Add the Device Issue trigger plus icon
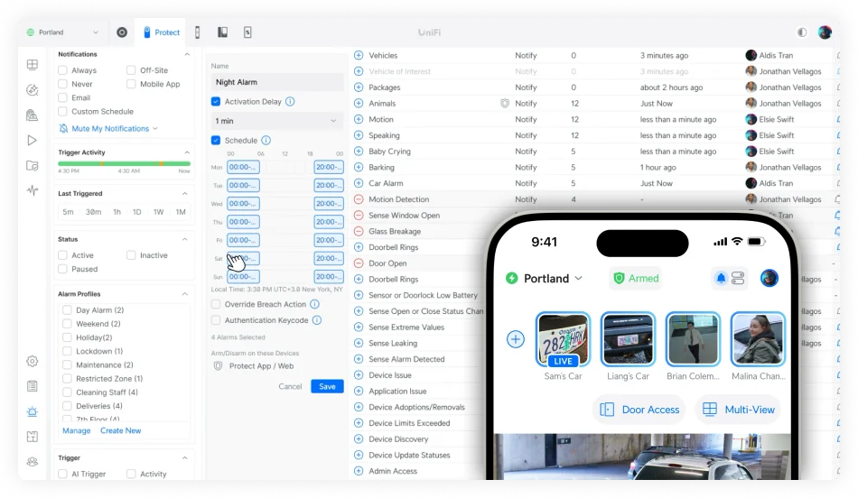 pyautogui.click(x=359, y=375)
